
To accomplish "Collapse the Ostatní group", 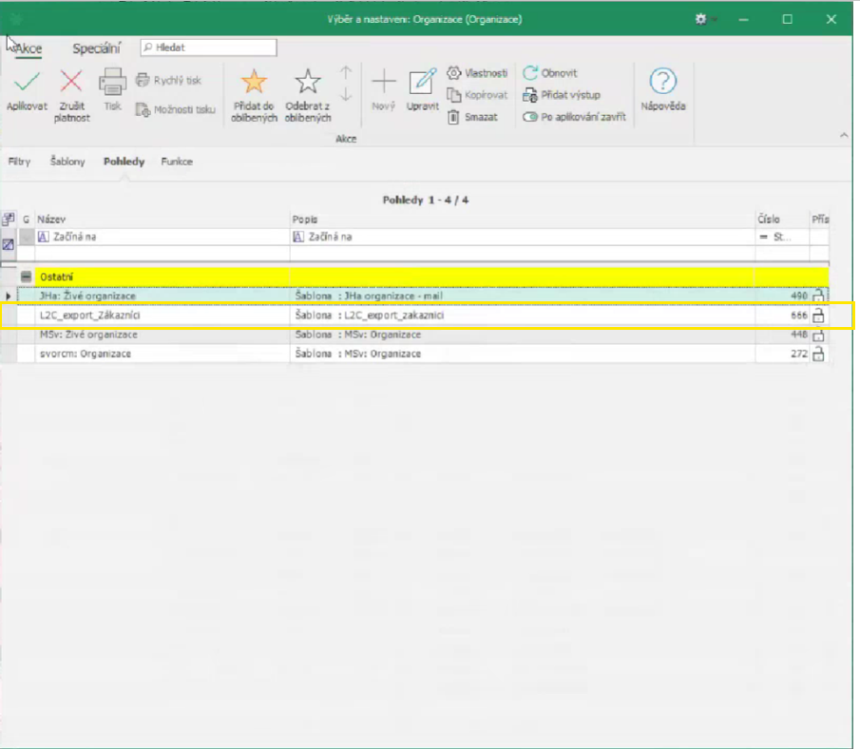I will click(x=27, y=277).
